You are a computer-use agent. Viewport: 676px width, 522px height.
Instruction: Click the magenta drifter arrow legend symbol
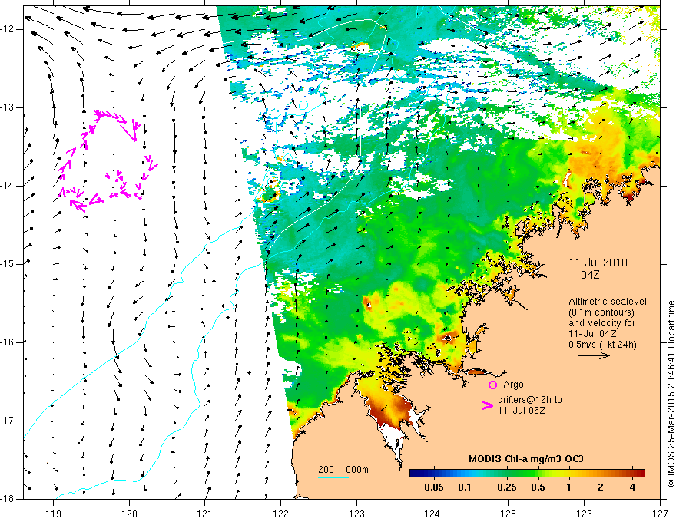click(x=488, y=405)
